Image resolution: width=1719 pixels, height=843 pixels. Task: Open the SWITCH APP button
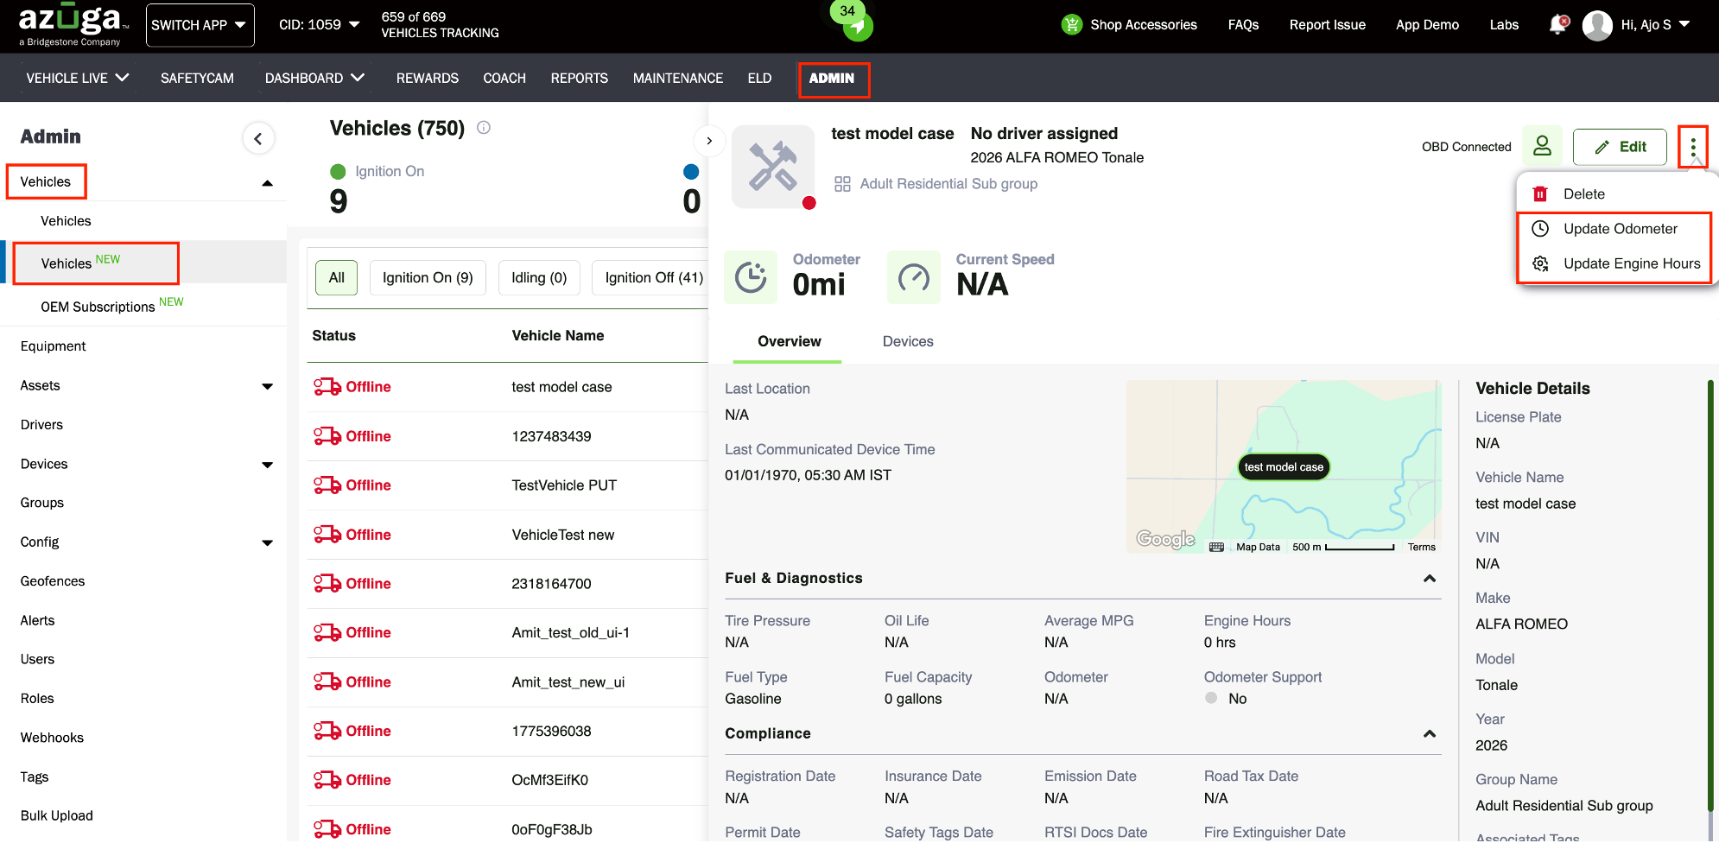[200, 25]
